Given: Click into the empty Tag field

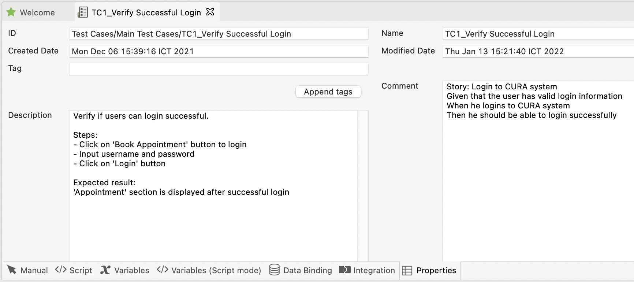Looking at the screenshot, I should 219,69.
